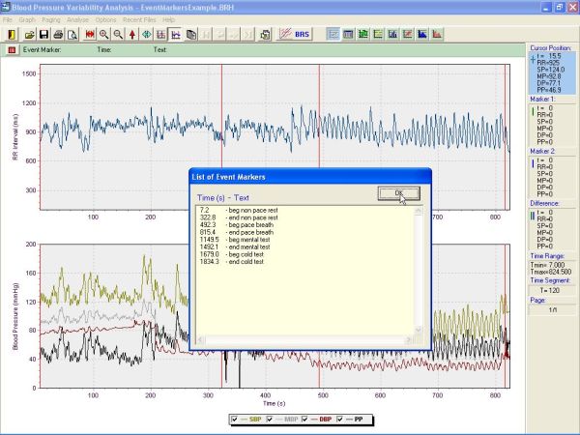The height and width of the screenshot is (435, 580).
Task: Click the red event marker icon
Action: pyautogui.click(x=12, y=48)
